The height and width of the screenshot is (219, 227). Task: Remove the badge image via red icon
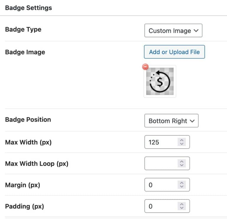point(145,67)
